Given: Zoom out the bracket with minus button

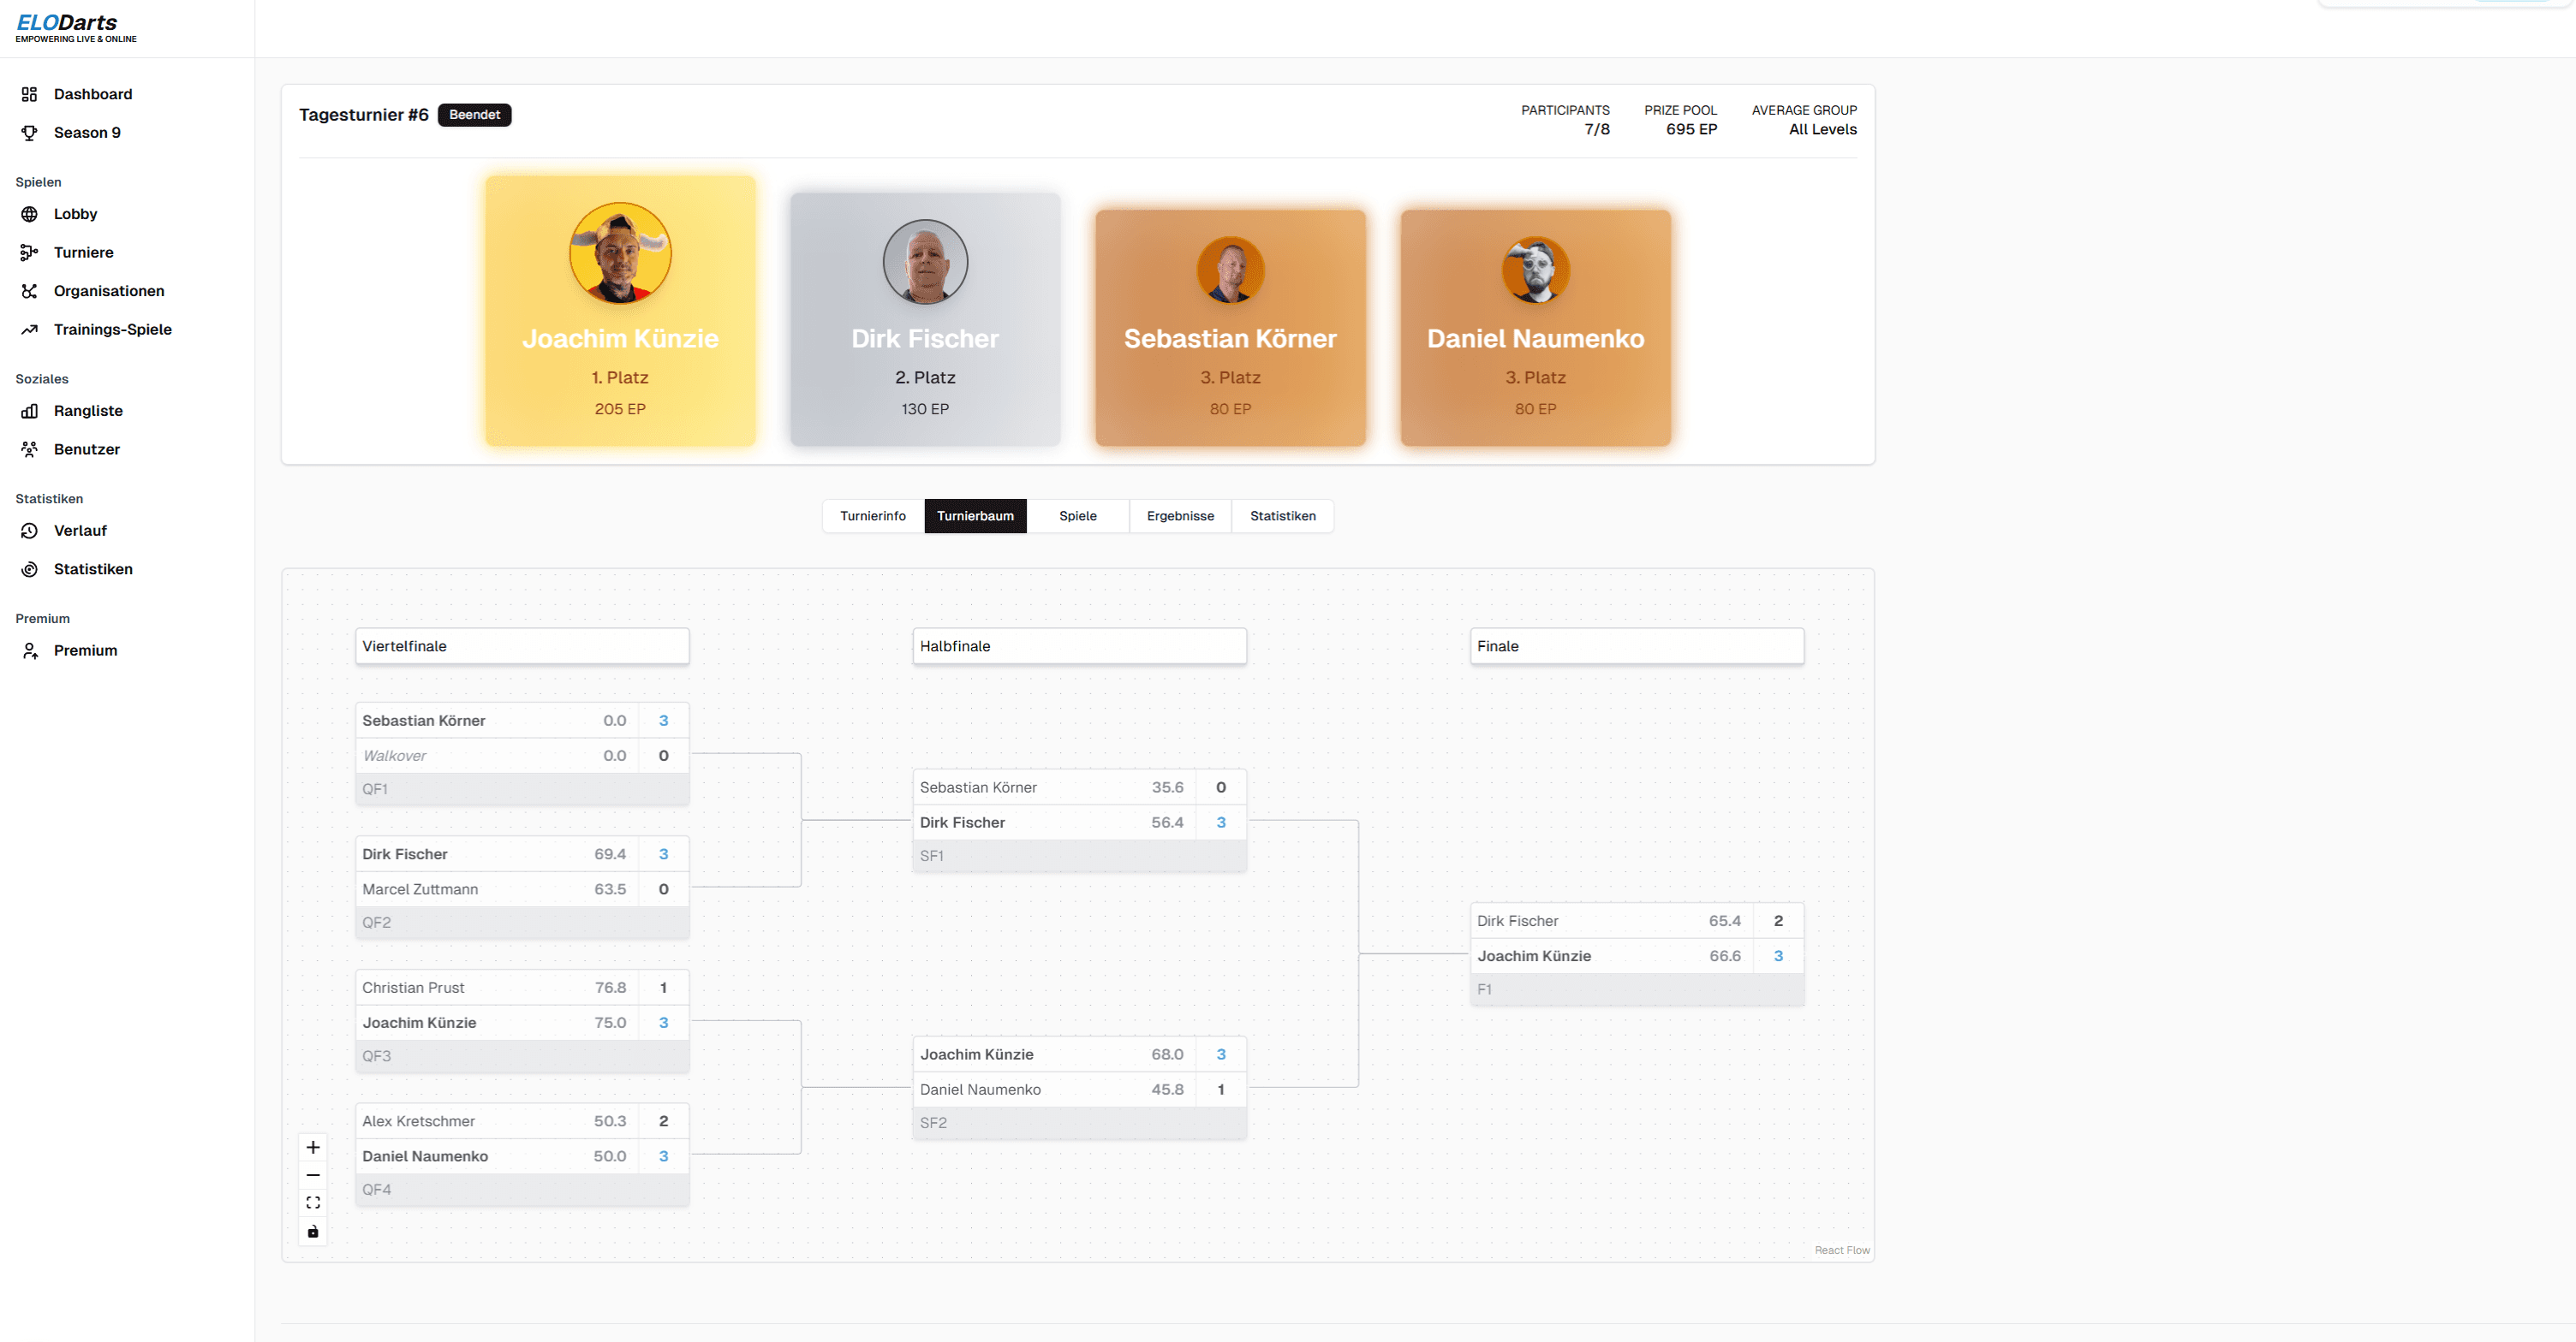Looking at the screenshot, I should [x=313, y=1175].
